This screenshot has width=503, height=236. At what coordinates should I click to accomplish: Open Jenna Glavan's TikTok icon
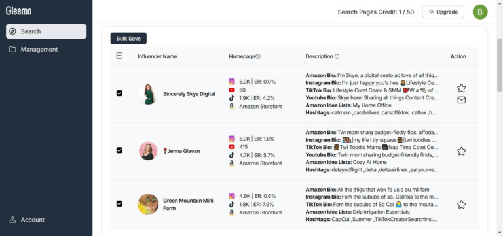[232, 155]
